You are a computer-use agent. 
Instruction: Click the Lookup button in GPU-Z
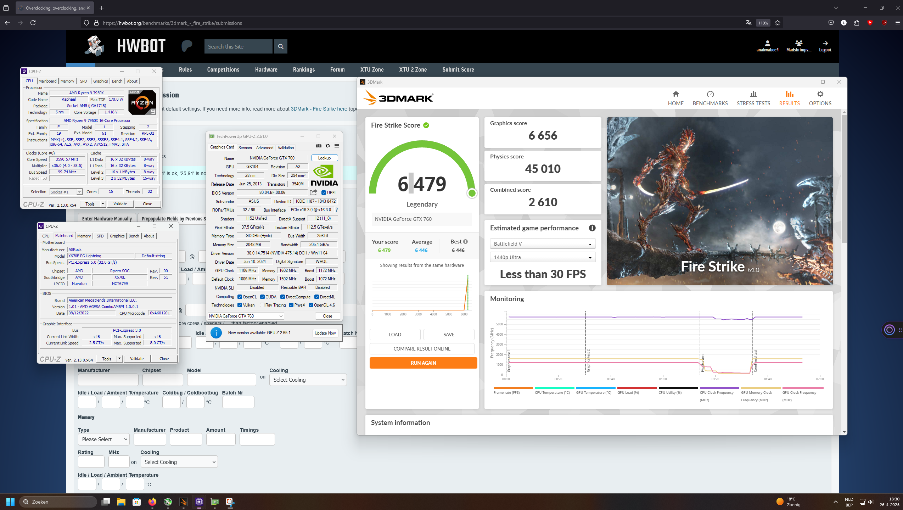click(x=324, y=158)
